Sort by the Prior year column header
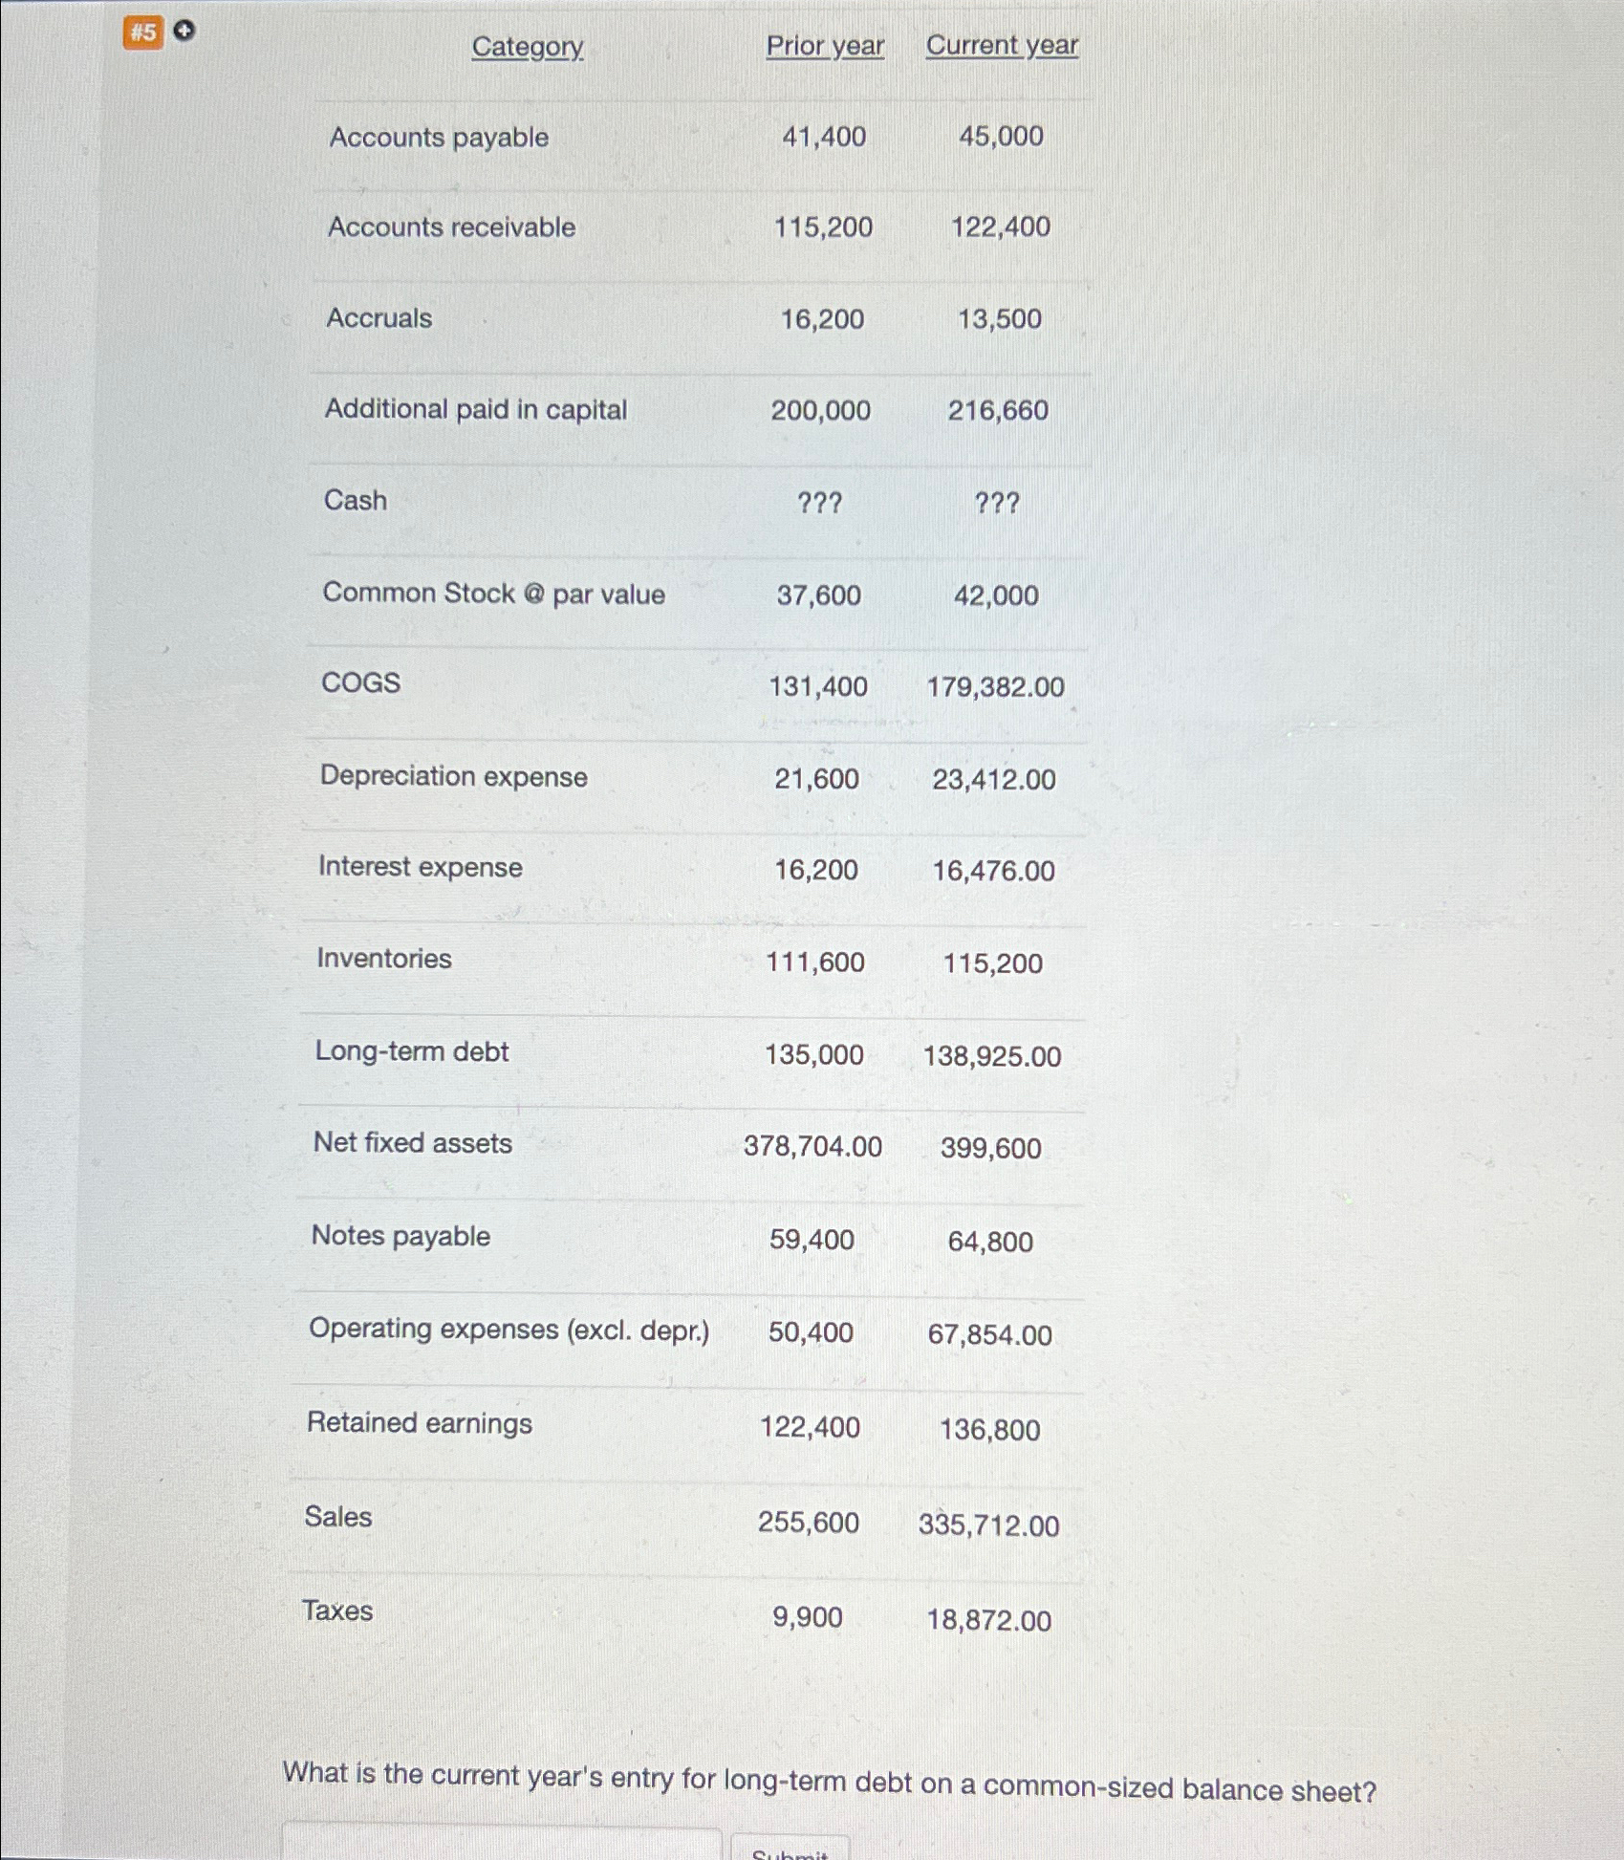The height and width of the screenshot is (1860, 1624). coord(823,46)
